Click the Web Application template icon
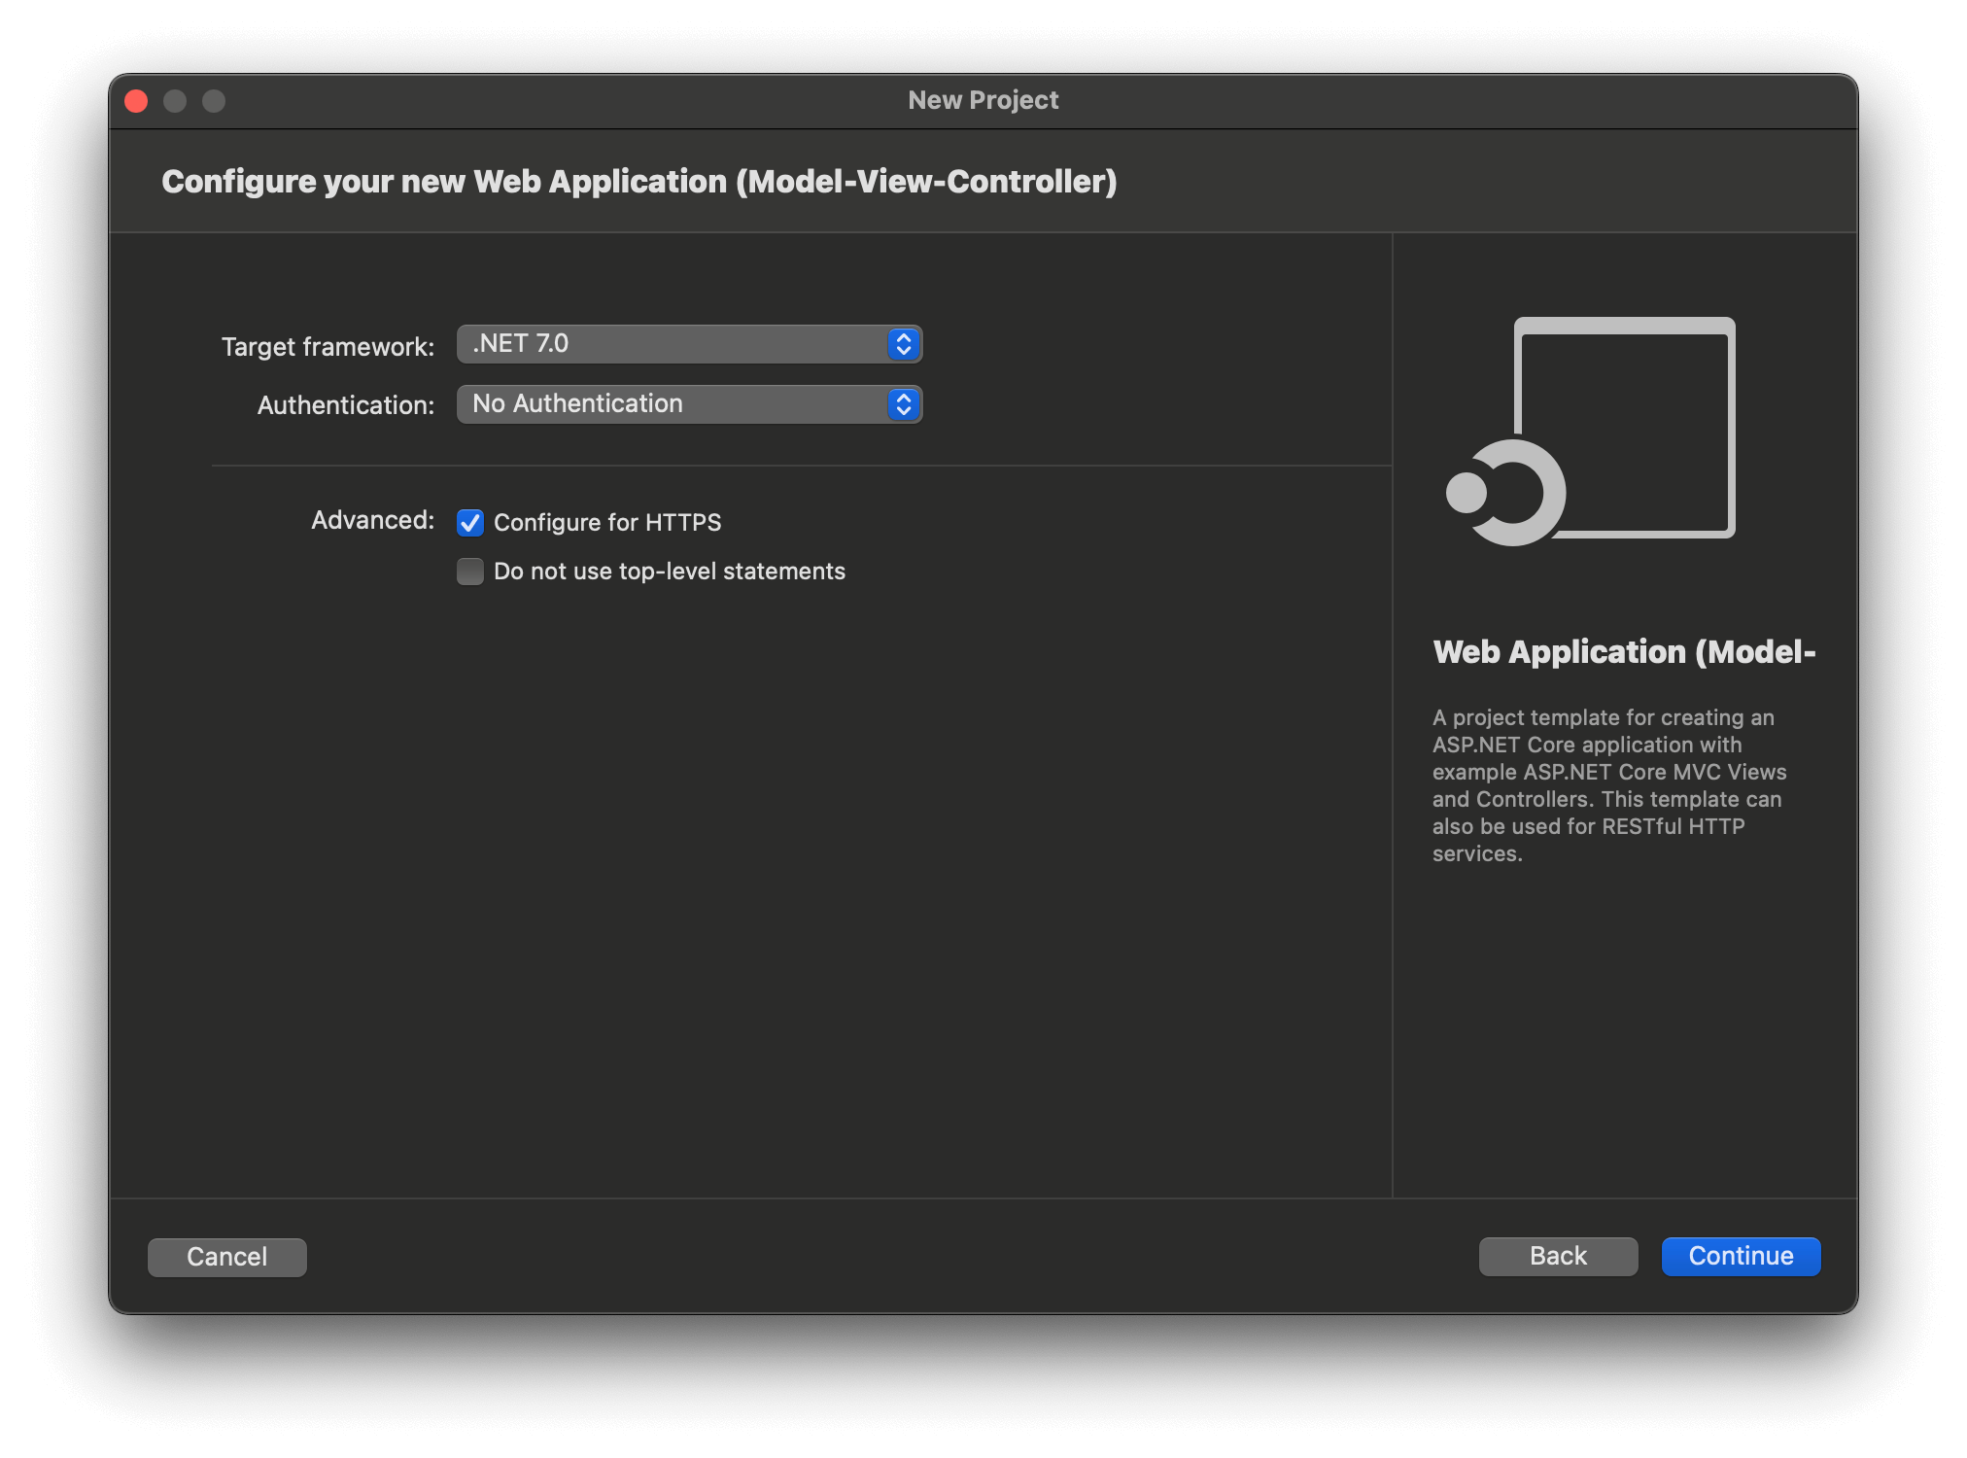The width and height of the screenshot is (1967, 1458). click(x=1591, y=431)
